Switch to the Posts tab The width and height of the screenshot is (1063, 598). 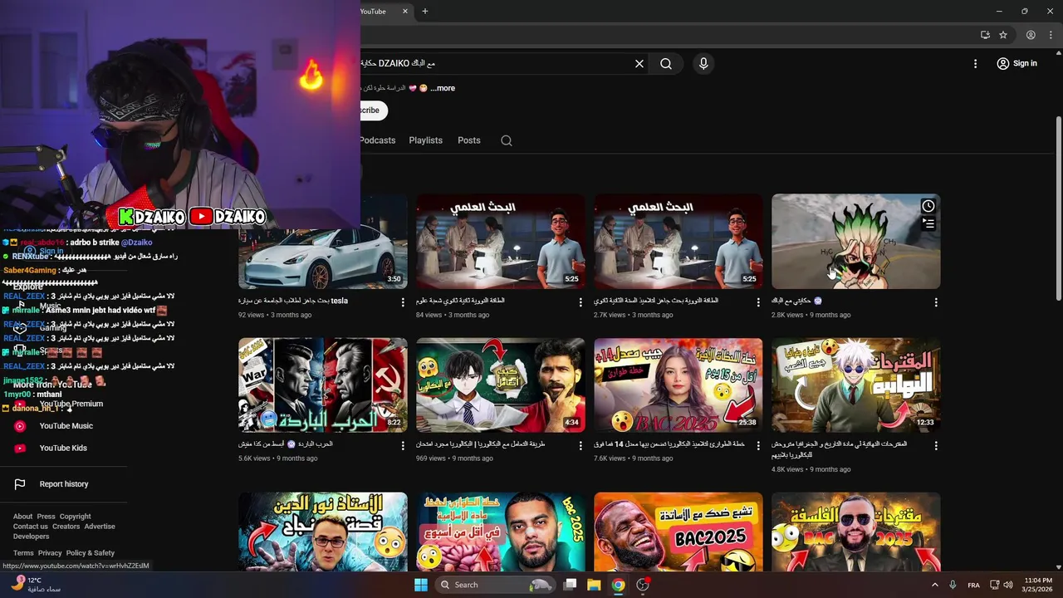point(469,140)
